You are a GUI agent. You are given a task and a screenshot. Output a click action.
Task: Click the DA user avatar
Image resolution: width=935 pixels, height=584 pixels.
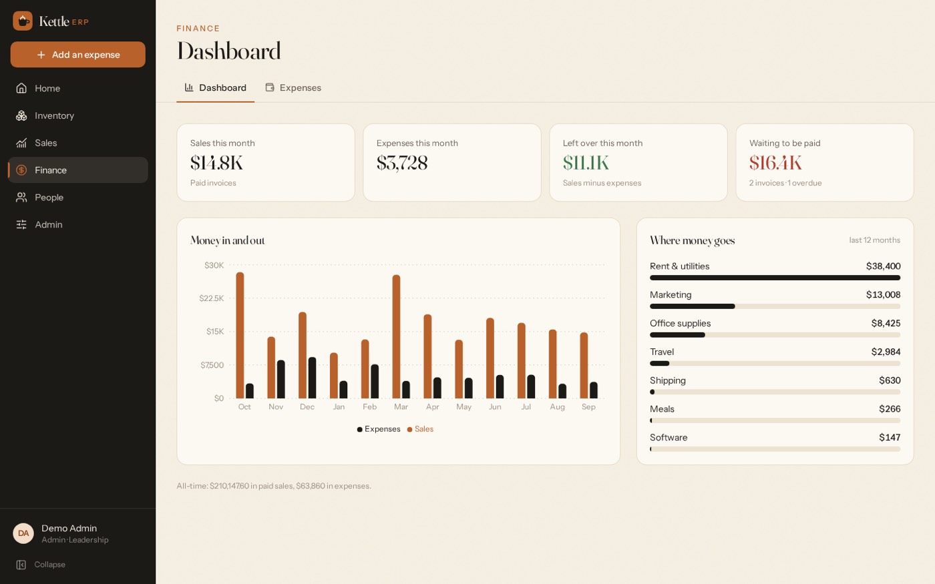[23, 533]
